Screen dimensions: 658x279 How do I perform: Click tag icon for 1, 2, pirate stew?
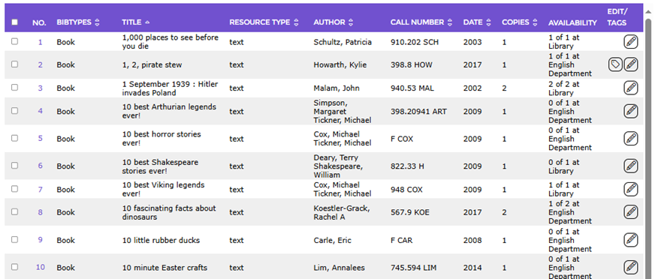615,64
